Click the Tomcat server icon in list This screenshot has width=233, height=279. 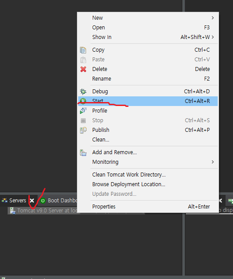[12, 211]
